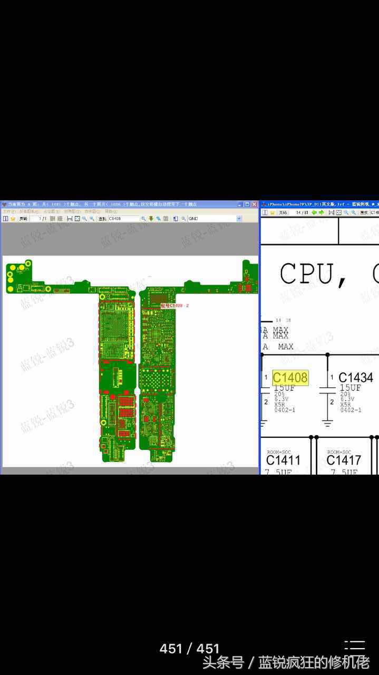Open the GND net dropdown arrow
The height and width of the screenshot is (675, 379).
tap(239, 218)
